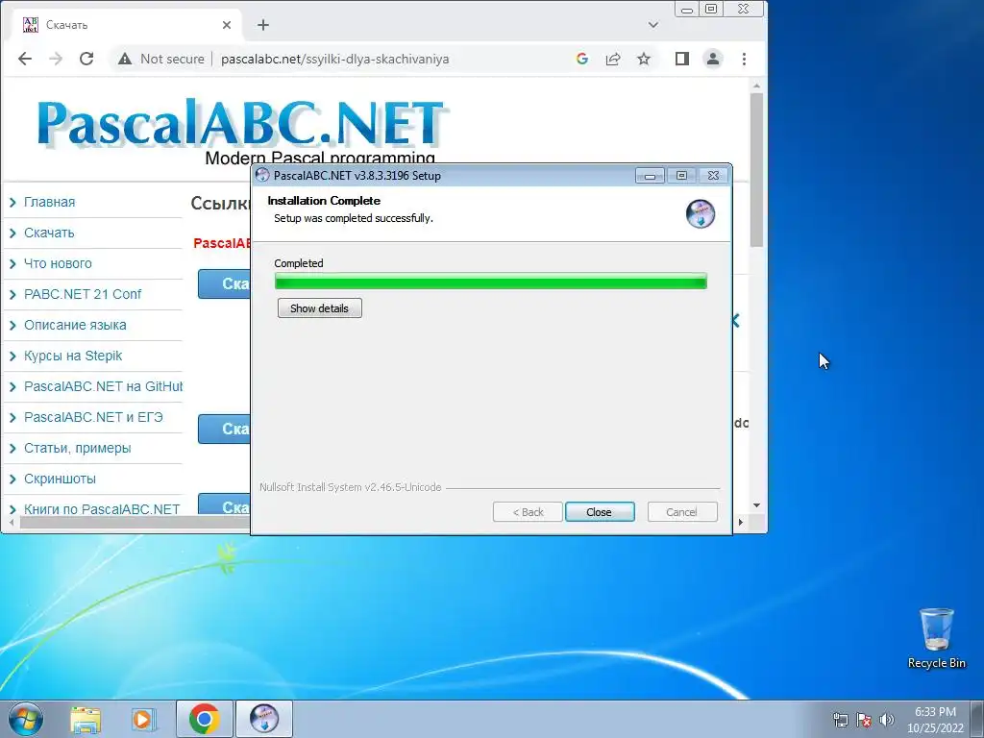This screenshot has width=984, height=738.
Task: Click the network tray icon
Action: click(840, 721)
